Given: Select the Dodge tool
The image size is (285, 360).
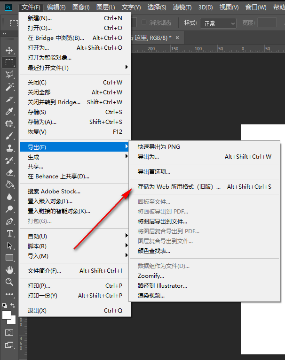Looking at the screenshot, I should (9, 209).
